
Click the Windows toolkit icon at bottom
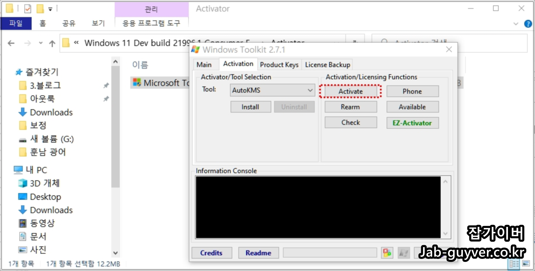pyautogui.click(x=404, y=253)
